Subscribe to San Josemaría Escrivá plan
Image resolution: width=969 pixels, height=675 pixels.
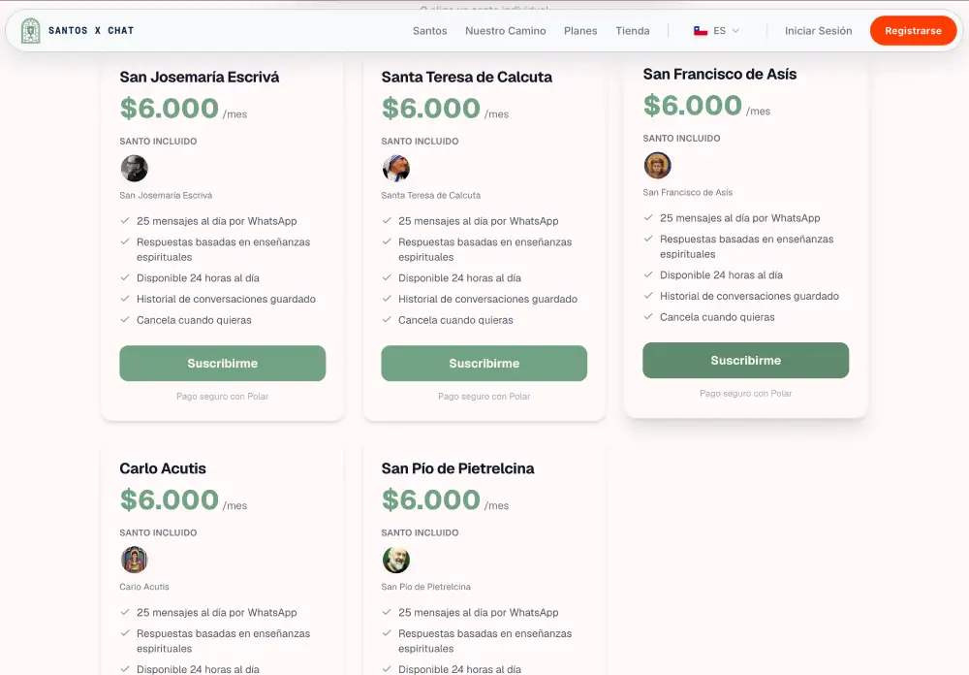(223, 363)
